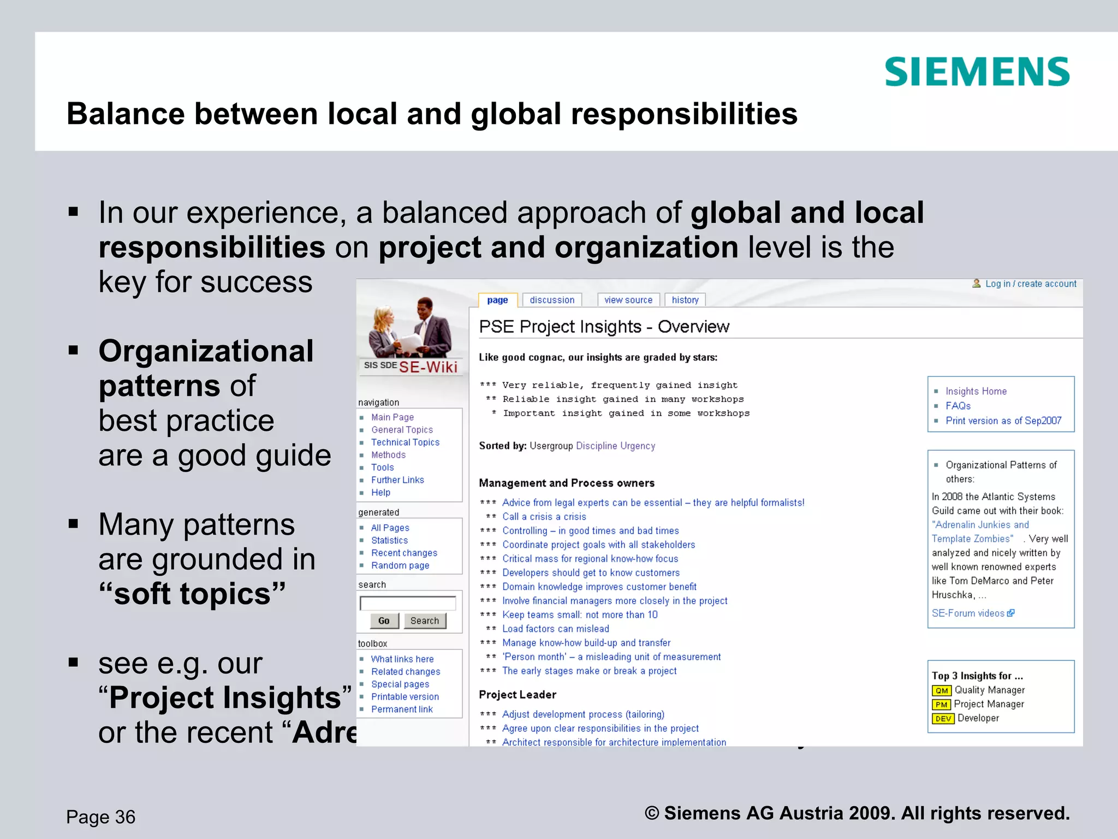
Task: Open Advice from legal experts insight
Action: [653, 503]
